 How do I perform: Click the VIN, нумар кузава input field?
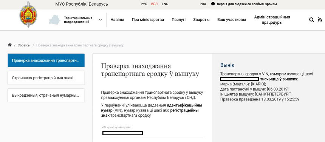click(152, 133)
